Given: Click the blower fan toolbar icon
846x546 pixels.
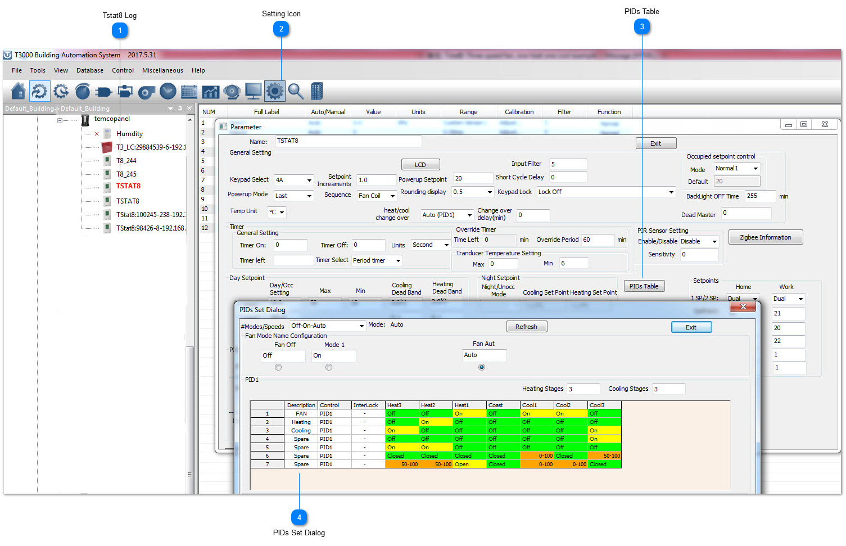Looking at the screenshot, I should [147, 92].
